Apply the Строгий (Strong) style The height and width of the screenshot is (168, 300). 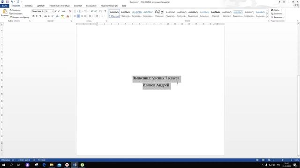pos(216,14)
